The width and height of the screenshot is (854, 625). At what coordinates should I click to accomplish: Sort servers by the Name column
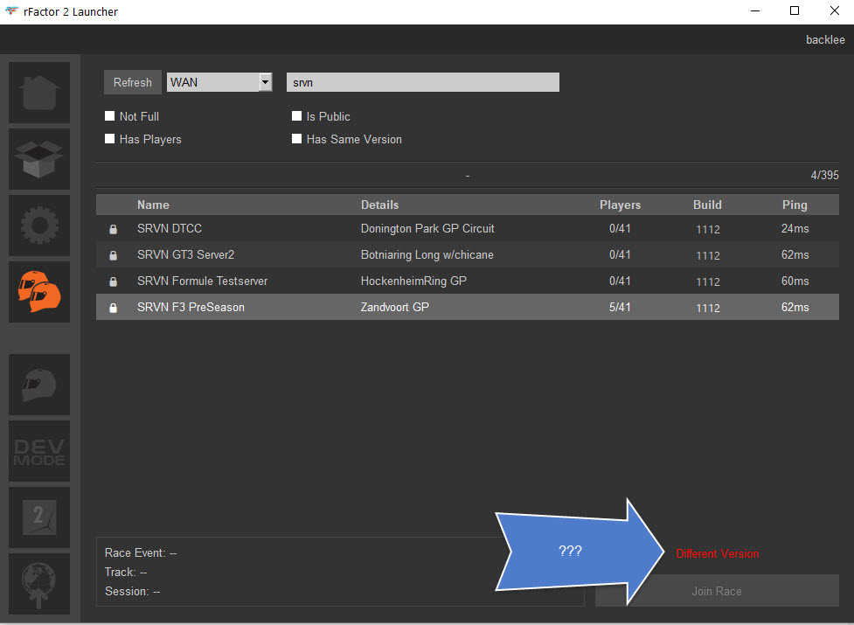[153, 205]
